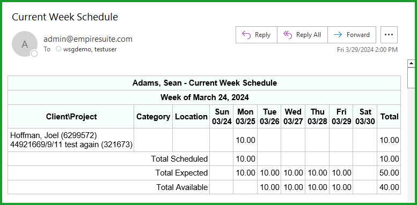Click the Total Available 40.00 cell
Viewport: 417px width, 205px height.
pos(389,187)
